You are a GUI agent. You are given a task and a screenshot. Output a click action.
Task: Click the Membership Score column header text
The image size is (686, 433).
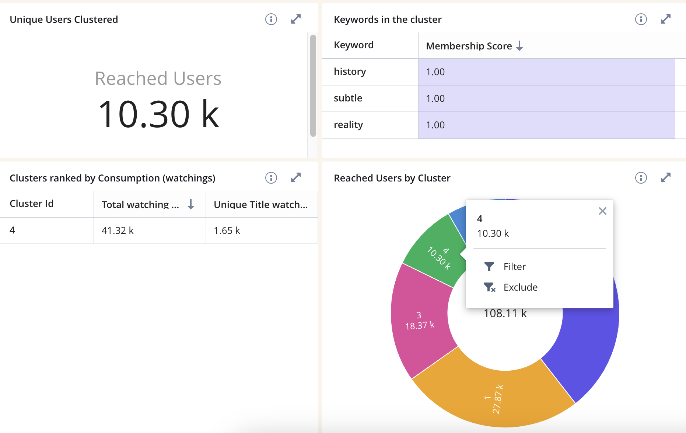point(469,46)
